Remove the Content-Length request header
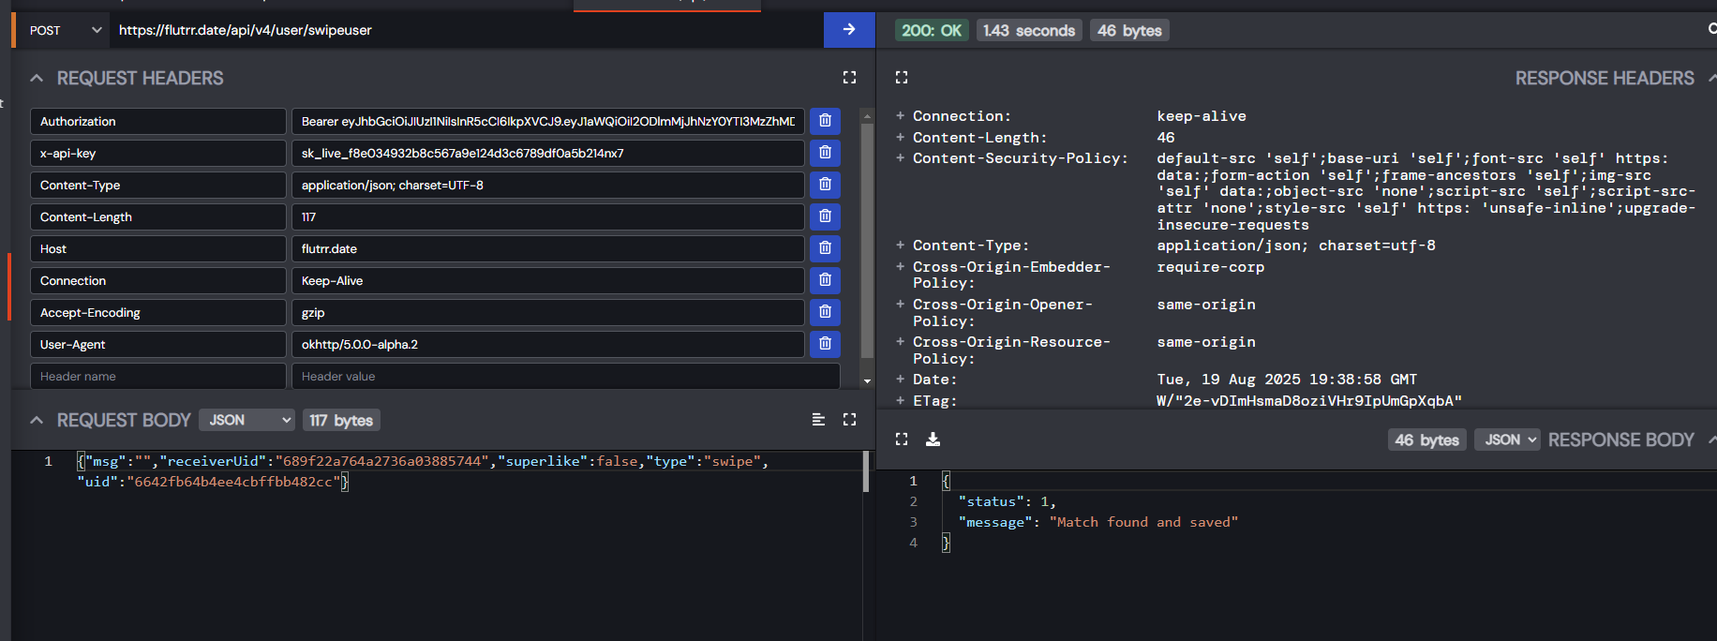This screenshot has height=641, width=1717. [x=825, y=216]
